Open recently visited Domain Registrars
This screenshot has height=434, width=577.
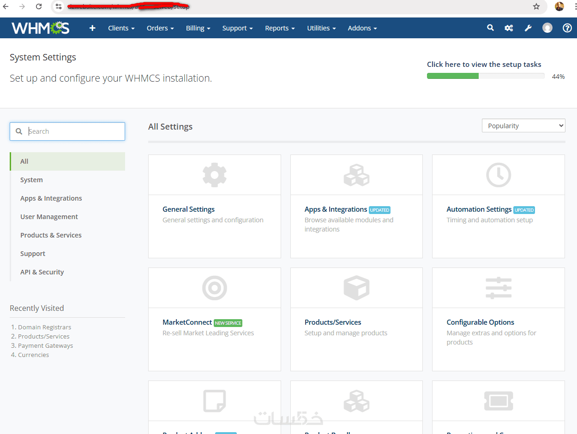click(x=44, y=327)
